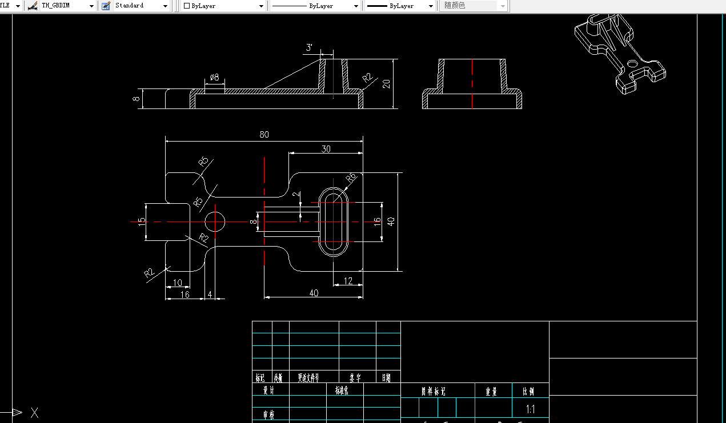This screenshot has width=726, height=423.
Task: Select the 80 overall length dimension text
Action: tap(264, 135)
